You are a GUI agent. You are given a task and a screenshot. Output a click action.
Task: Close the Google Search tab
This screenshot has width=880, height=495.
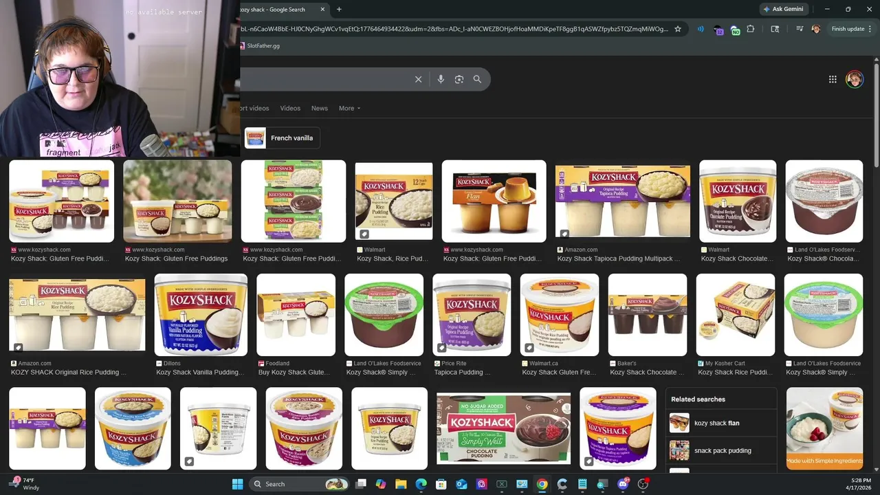pyautogui.click(x=322, y=10)
